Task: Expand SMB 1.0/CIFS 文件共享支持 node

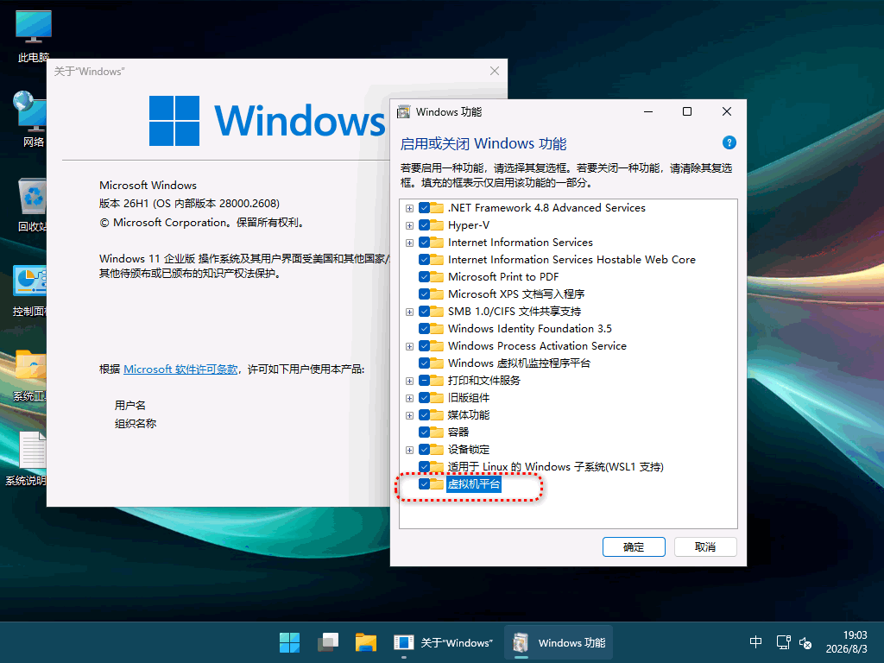Action: click(x=409, y=312)
